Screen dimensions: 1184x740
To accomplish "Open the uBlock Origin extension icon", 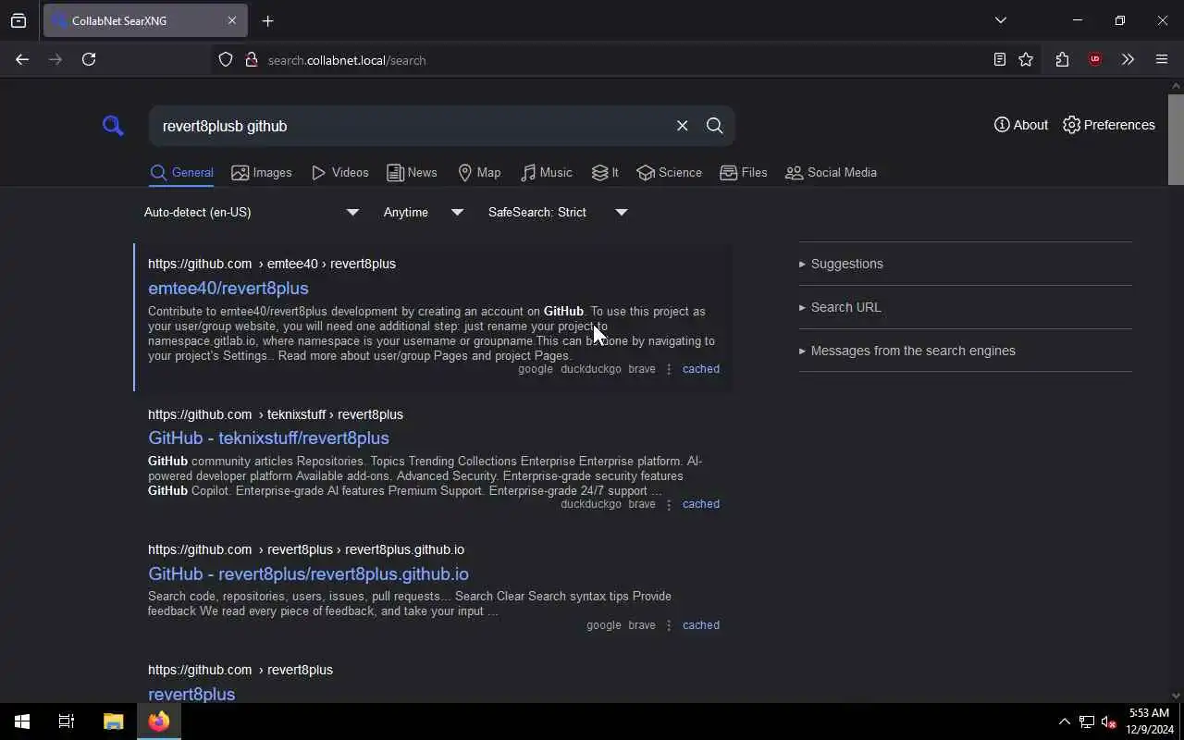I will click(1095, 59).
